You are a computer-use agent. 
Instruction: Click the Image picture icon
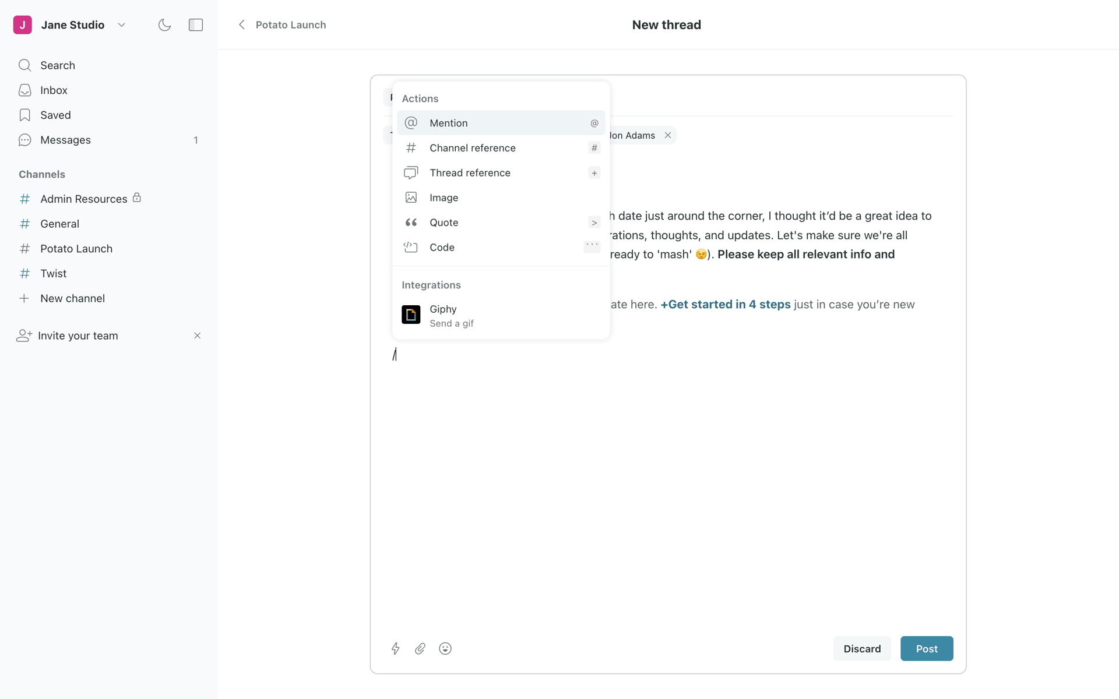pyautogui.click(x=411, y=197)
